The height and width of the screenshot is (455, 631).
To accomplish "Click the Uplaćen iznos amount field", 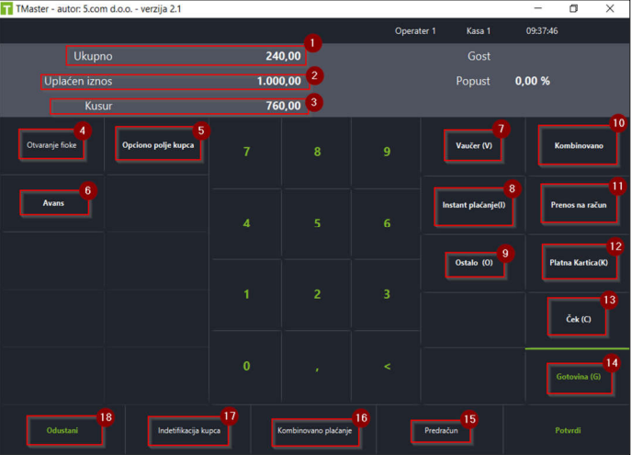I will point(175,81).
